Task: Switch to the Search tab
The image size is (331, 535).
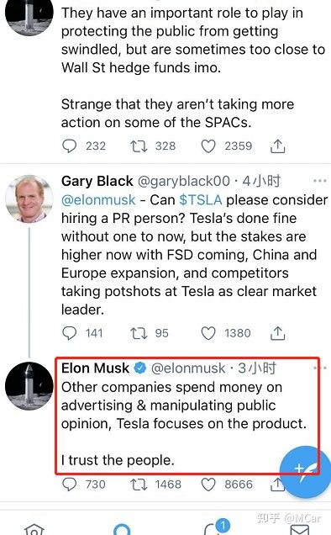Action: [x=123, y=529]
